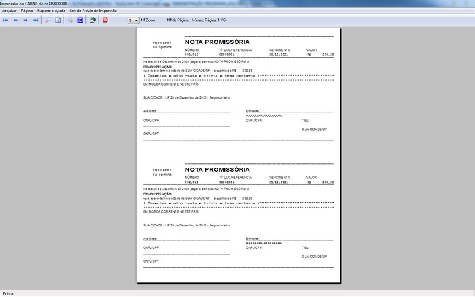475x297 pixels.
Task: Open the Página menu
Action: click(x=27, y=11)
